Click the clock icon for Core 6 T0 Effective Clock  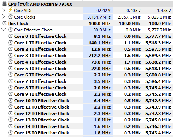pyautogui.click(x=11, y=75)
